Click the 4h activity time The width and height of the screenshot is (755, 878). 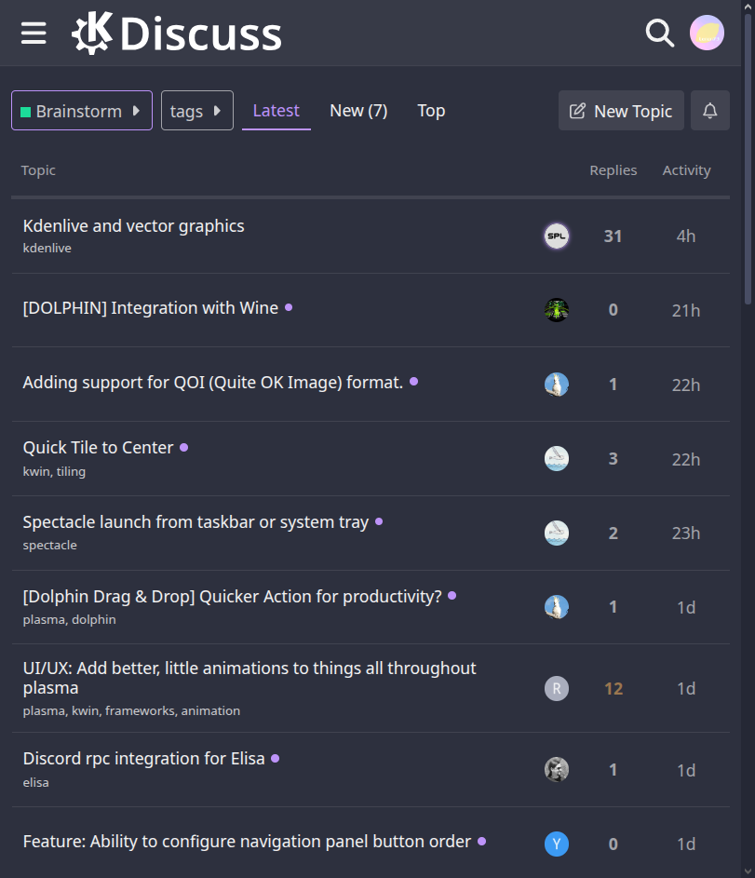tap(685, 236)
